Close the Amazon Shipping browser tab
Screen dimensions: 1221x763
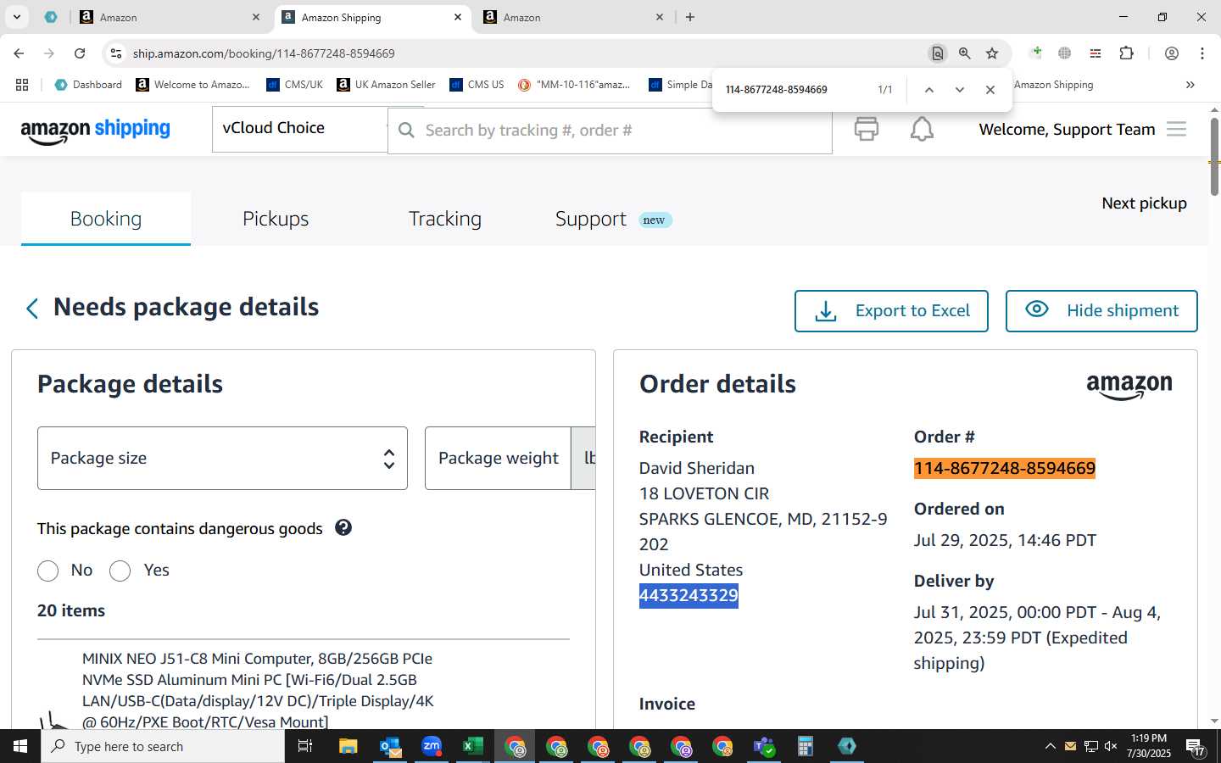click(x=458, y=17)
